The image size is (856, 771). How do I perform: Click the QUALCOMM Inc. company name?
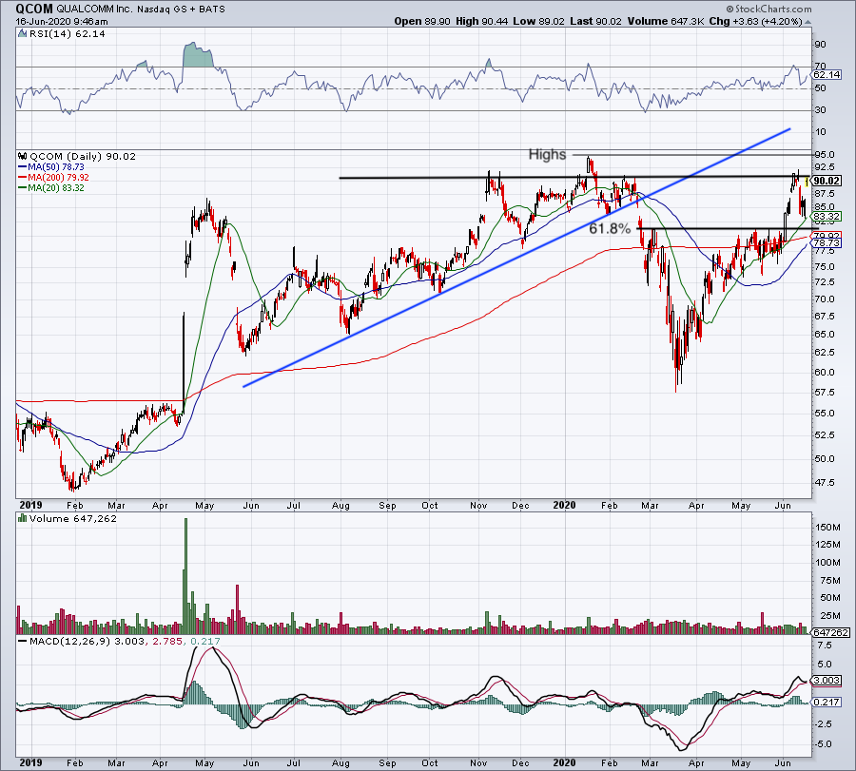(96, 10)
